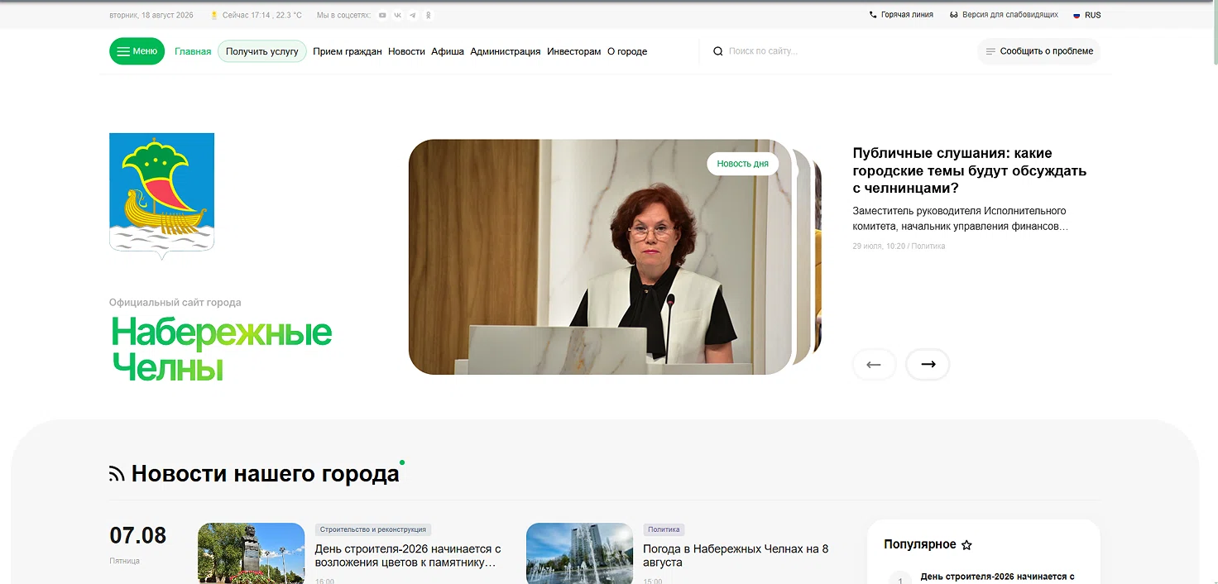1218x584 pixels.
Task: Open the Telegram channel icon
Action: (x=413, y=15)
